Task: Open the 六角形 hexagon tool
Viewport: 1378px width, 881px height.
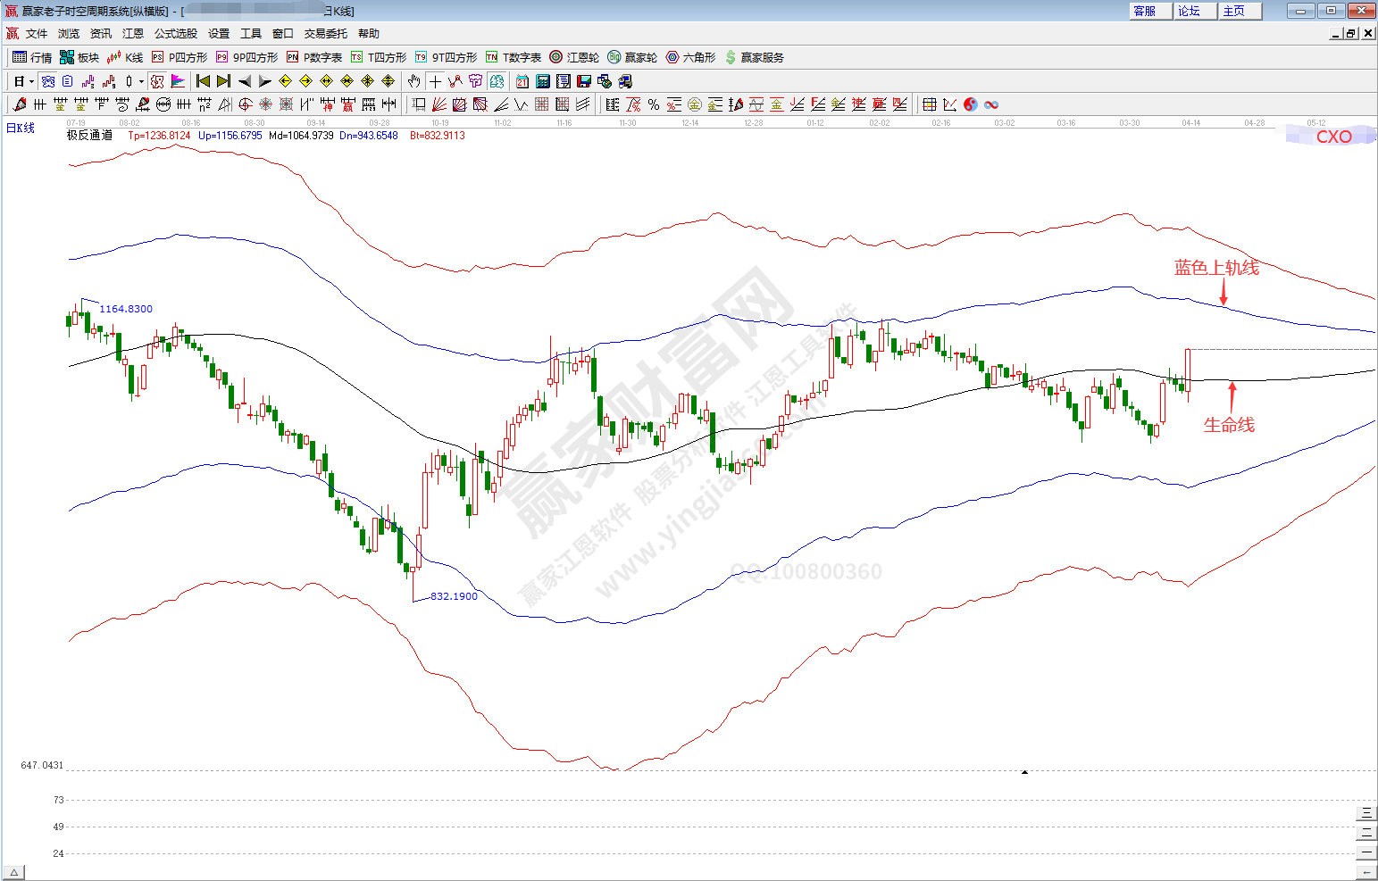Action: pyautogui.click(x=690, y=57)
